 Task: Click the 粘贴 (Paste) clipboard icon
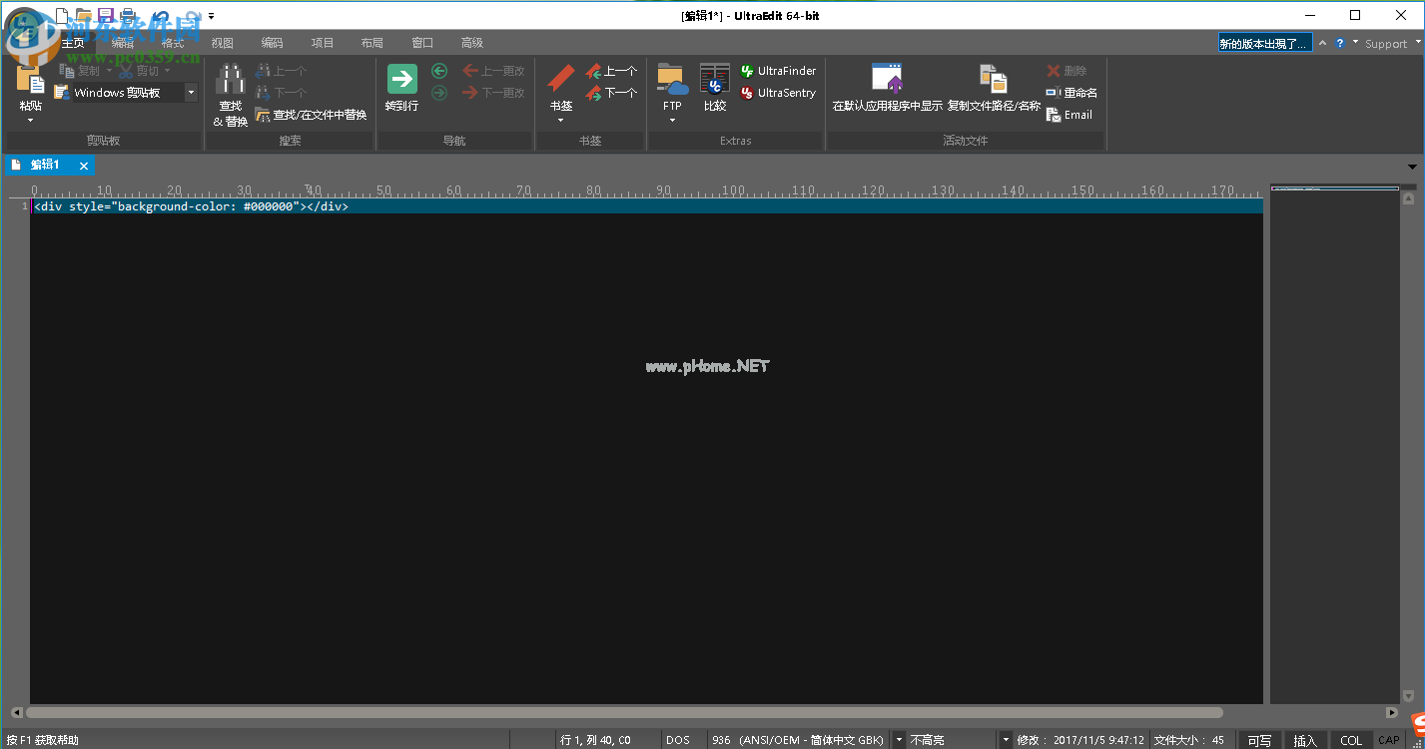coord(30,82)
